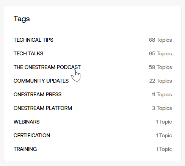Click the 59 Topics count
The height and width of the screenshot is (166, 185).
point(160,67)
